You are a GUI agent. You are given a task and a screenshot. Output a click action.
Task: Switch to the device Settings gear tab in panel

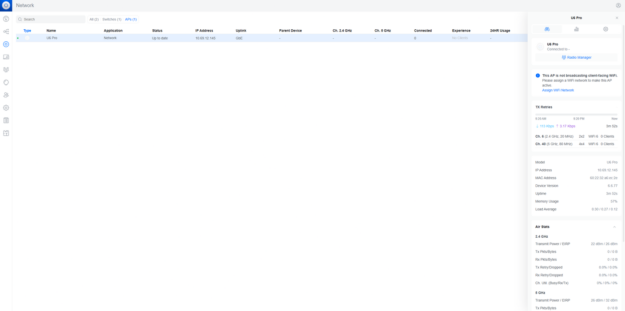point(605,29)
